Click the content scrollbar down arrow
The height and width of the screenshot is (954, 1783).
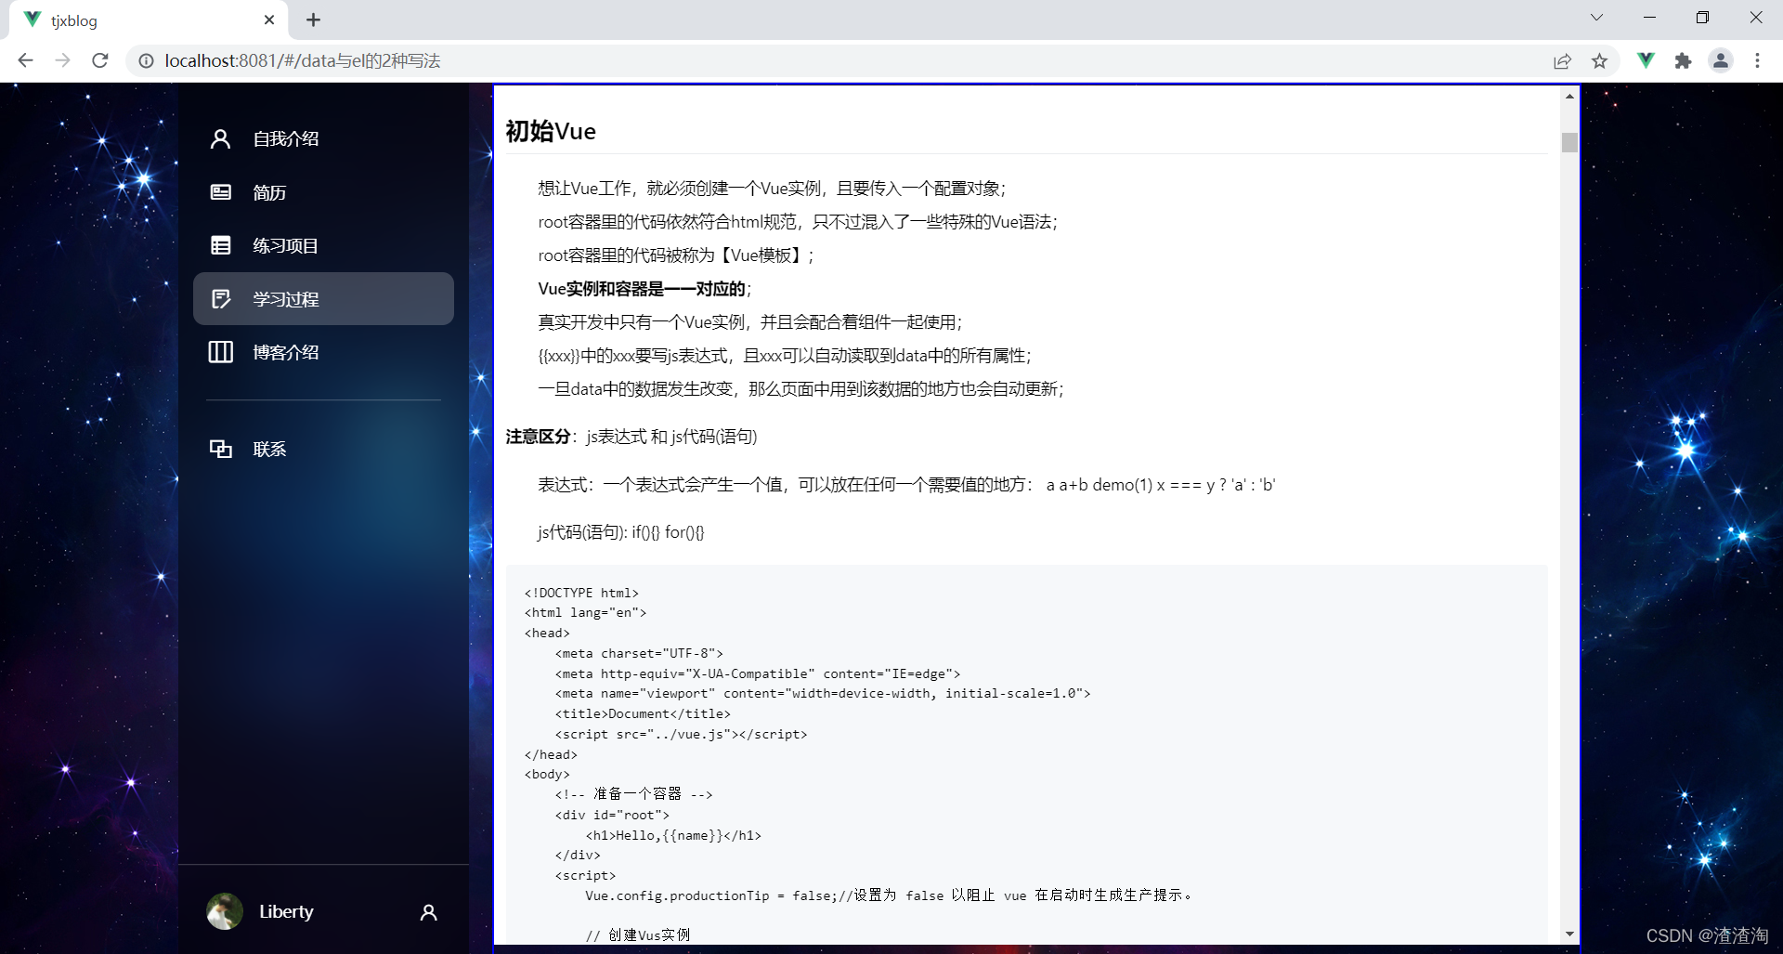(x=1569, y=934)
